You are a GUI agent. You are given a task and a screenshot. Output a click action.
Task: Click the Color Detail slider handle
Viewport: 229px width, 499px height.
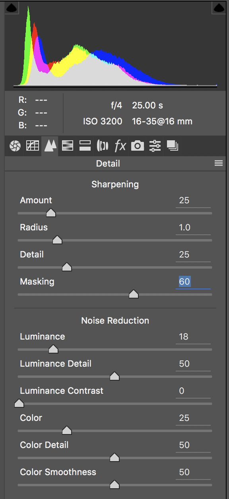114,458
